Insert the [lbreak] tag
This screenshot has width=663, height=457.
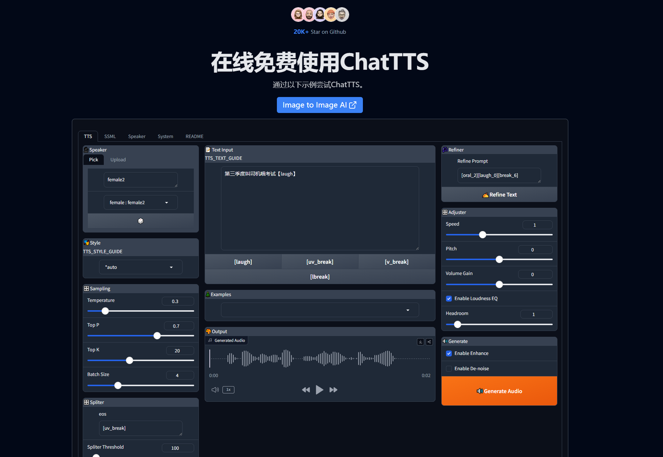pyautogui.click(x=320, y=277)
